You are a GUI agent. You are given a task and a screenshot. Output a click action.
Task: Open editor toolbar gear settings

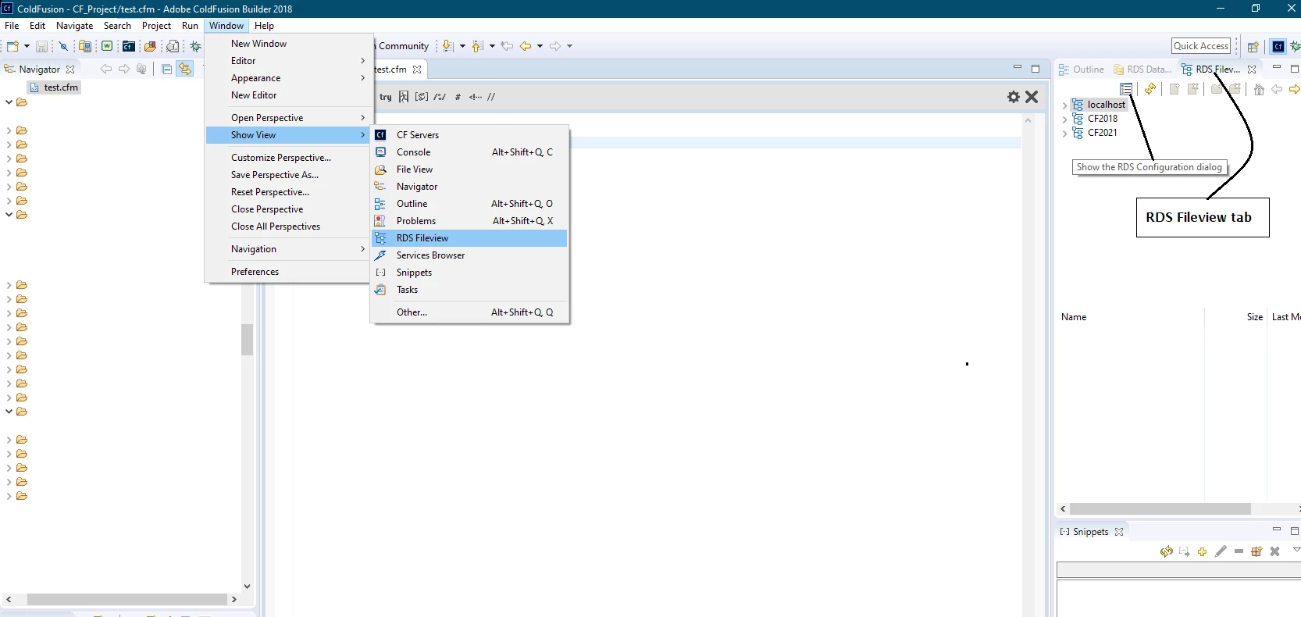[x=1014, y=97]
